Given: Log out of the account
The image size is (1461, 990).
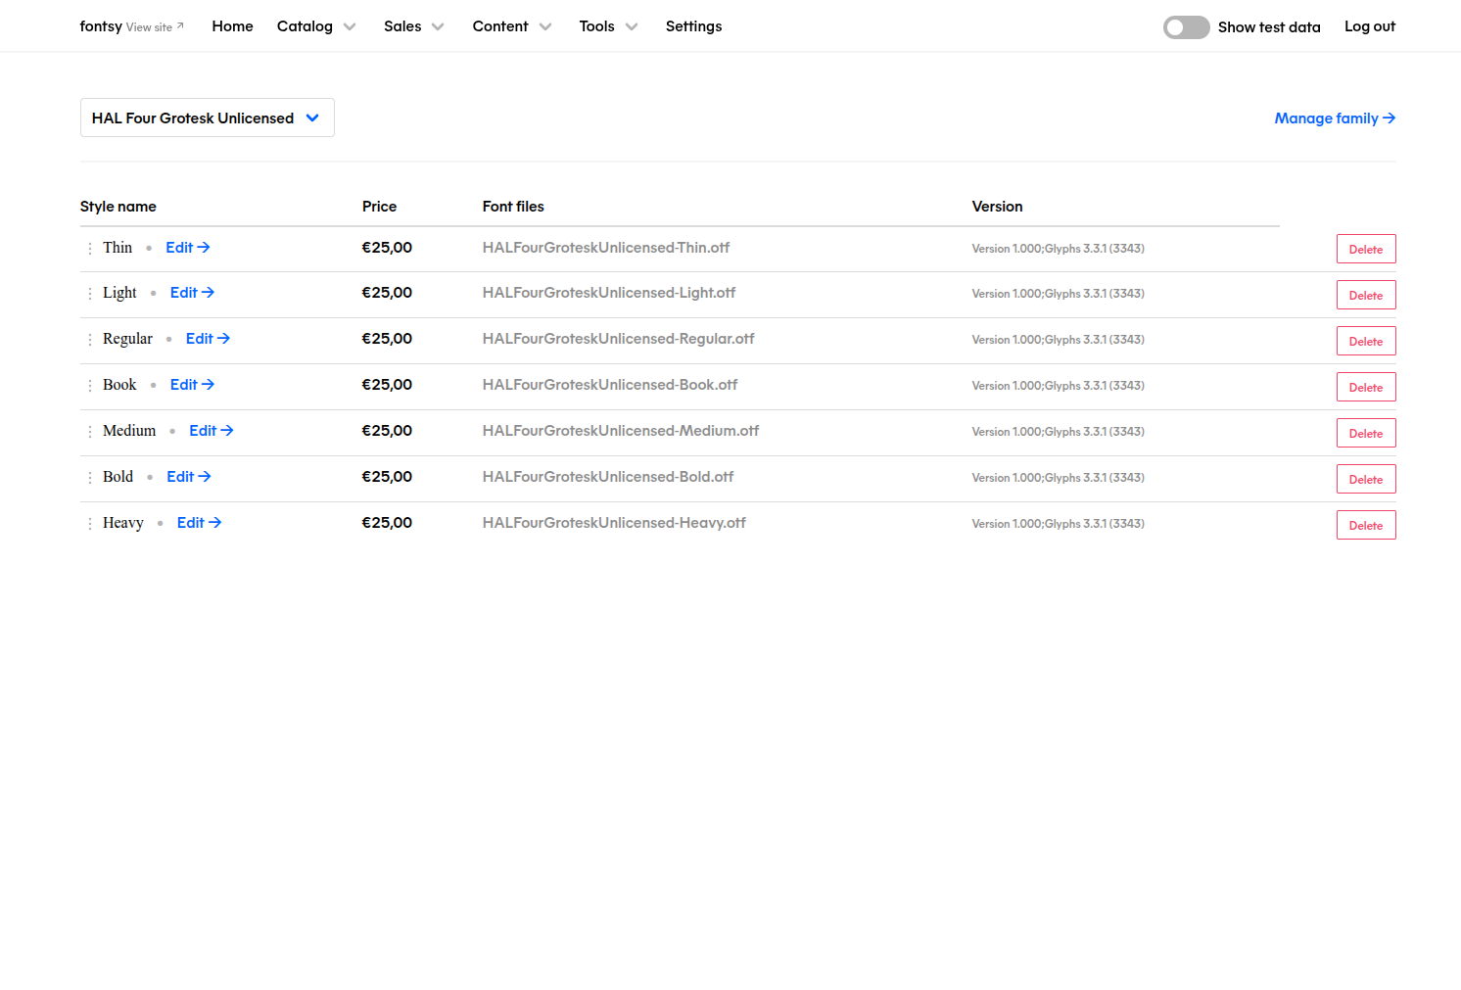Looking at the screenshot, I should 1369,26.
